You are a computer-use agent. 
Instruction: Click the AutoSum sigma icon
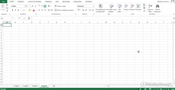(x=144, y=5)
